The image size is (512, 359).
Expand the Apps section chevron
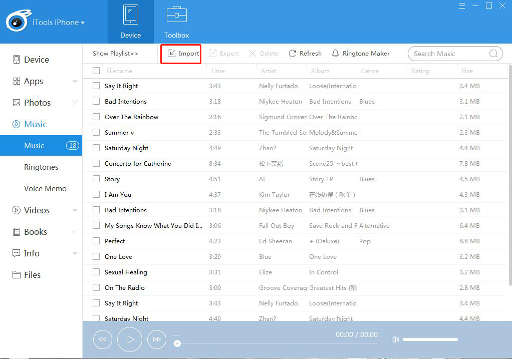coord(75,81)
